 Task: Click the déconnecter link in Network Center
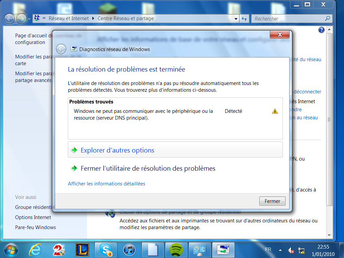pos(307,92)
